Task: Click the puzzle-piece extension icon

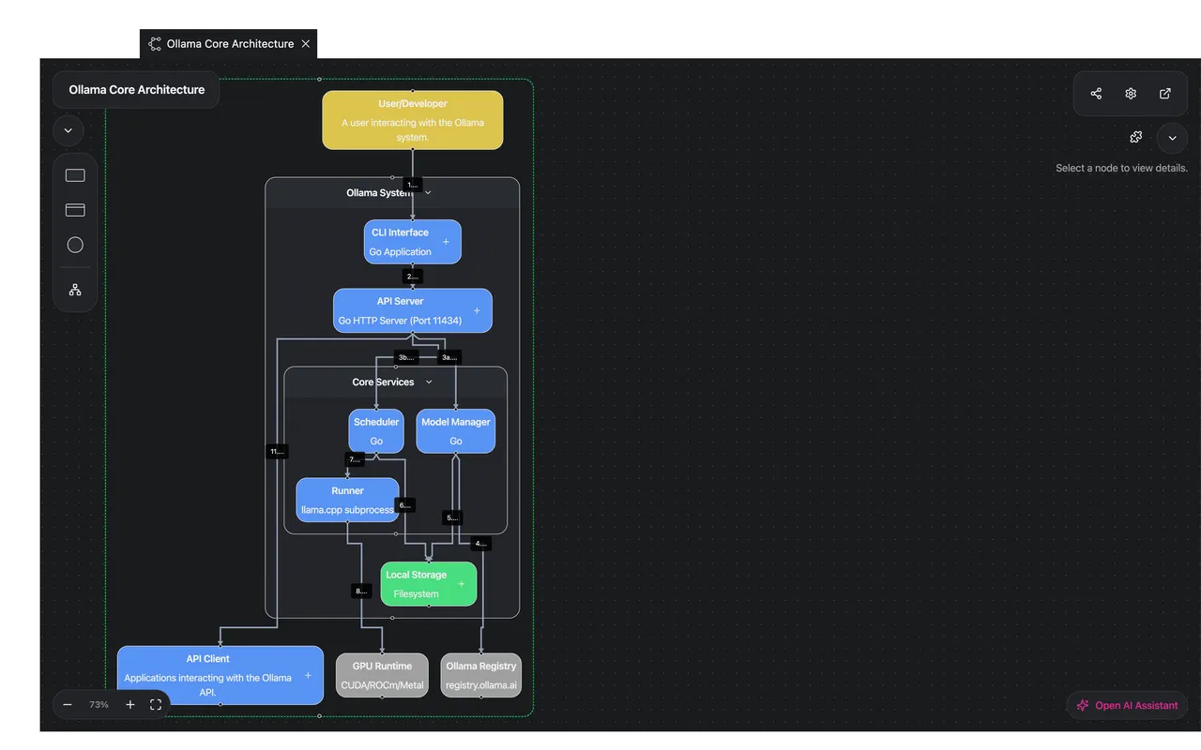Action: (1136, 138)
